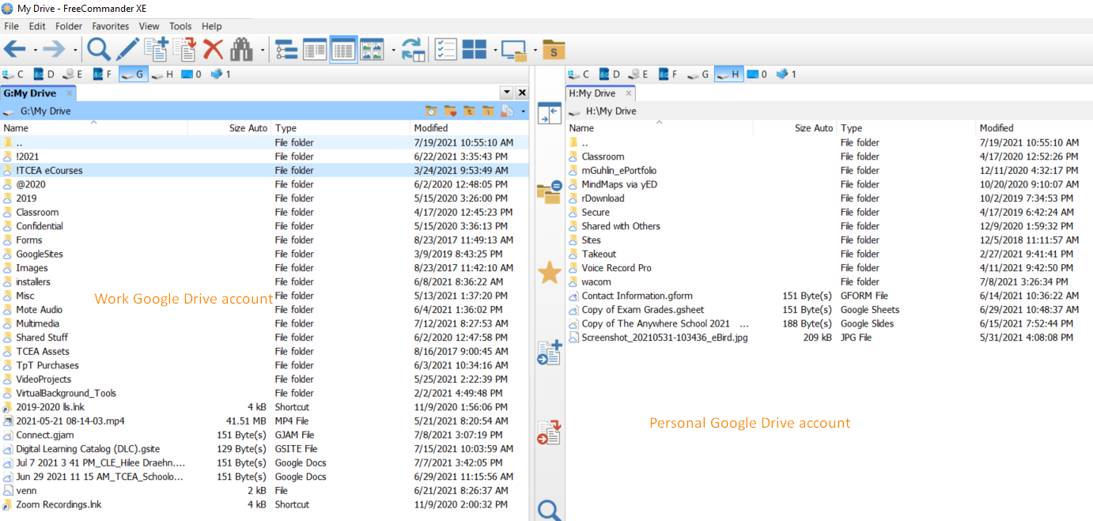Switch to details view icon
1093x521 pixels.
[343, 50]
